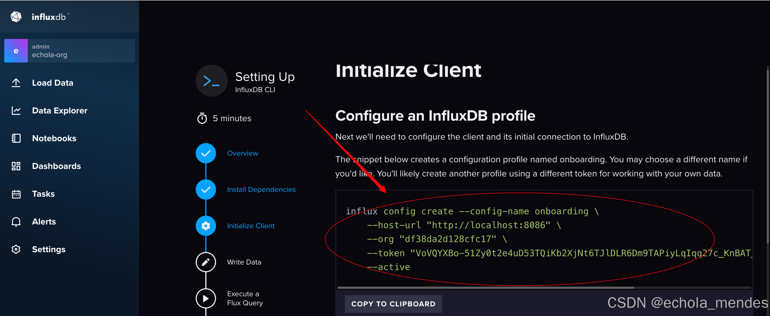Screen dimensions: 770x316
Task: Go to Execute a Flux Query step
Action: click(245, 298)
